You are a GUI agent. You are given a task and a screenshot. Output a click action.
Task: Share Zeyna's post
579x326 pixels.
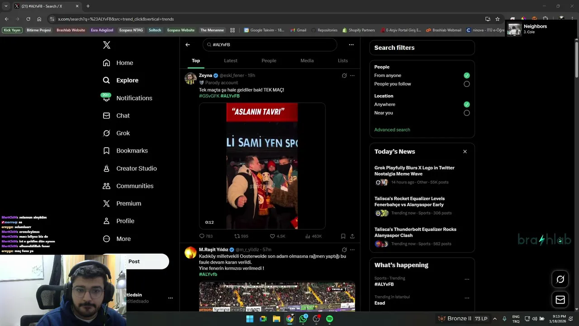click(x=352, y=236)
